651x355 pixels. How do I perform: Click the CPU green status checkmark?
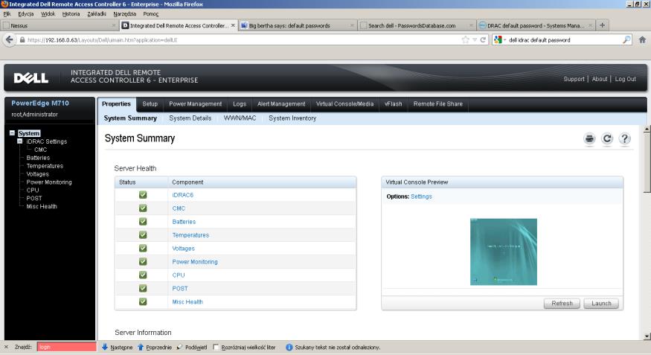[x=143, y=275]
